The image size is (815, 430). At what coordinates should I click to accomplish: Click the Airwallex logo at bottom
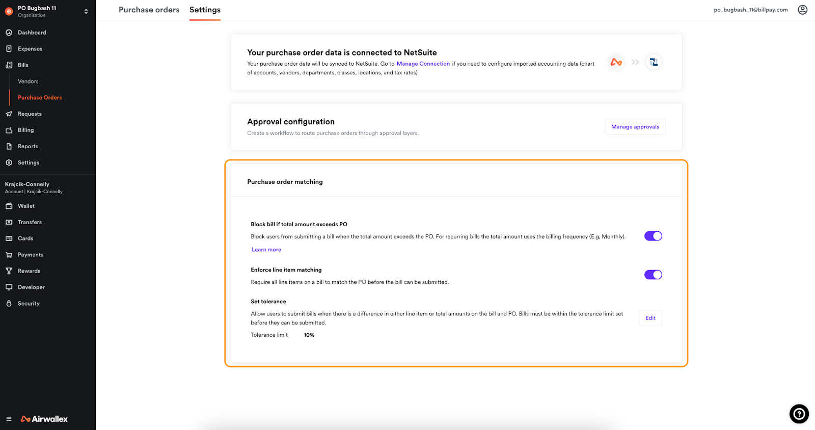pyautogui.click(x=44, y=419)
